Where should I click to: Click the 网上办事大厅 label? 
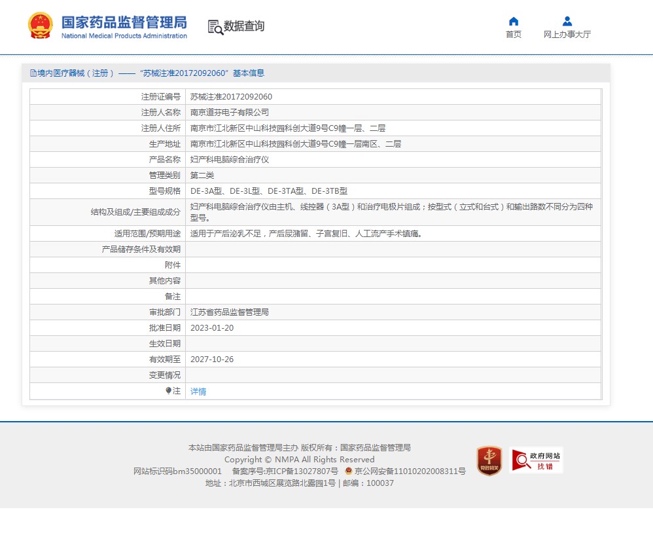point(567,35)
